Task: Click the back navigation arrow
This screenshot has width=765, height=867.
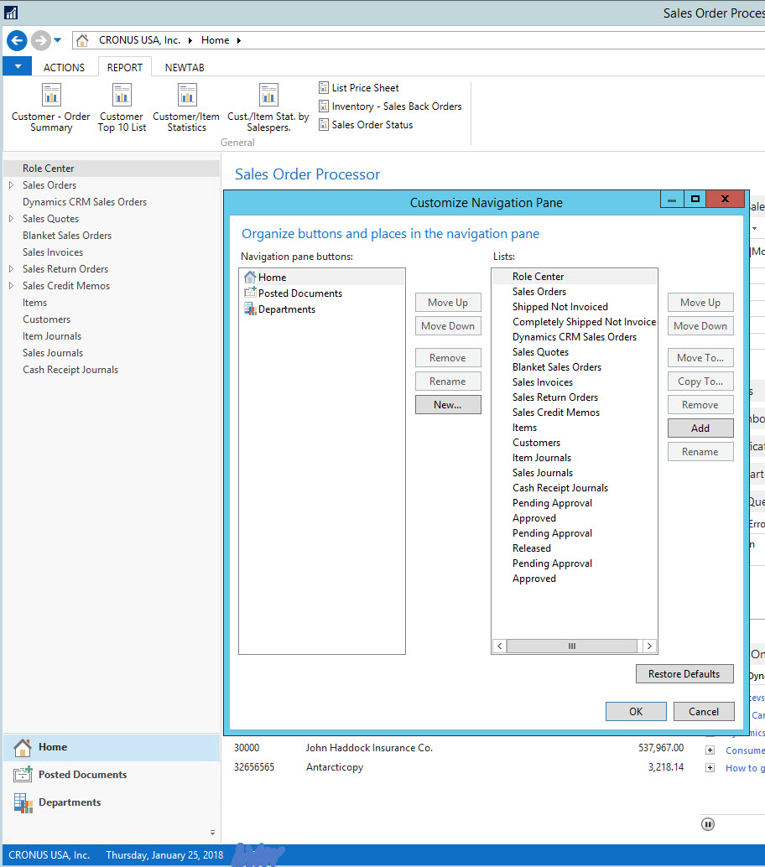Action: coord(17,39)
